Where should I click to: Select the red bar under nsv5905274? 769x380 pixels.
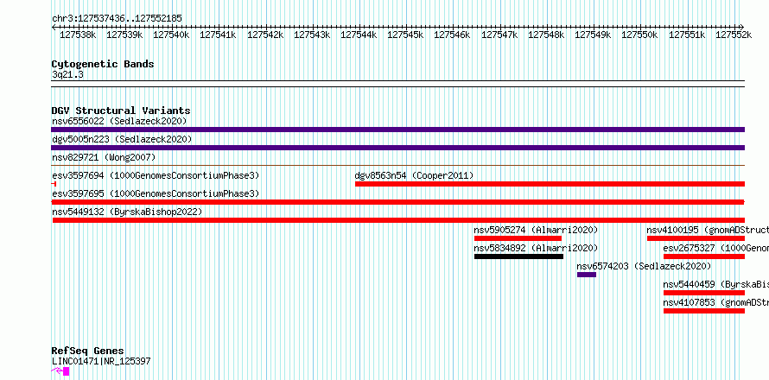pos(518,238)
